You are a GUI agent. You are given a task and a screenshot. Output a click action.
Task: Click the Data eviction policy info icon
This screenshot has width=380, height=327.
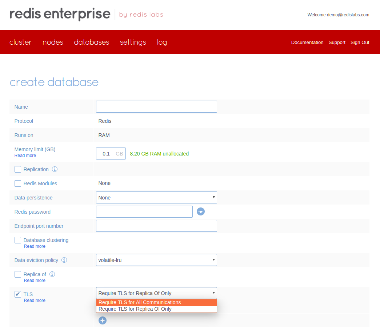64,260
